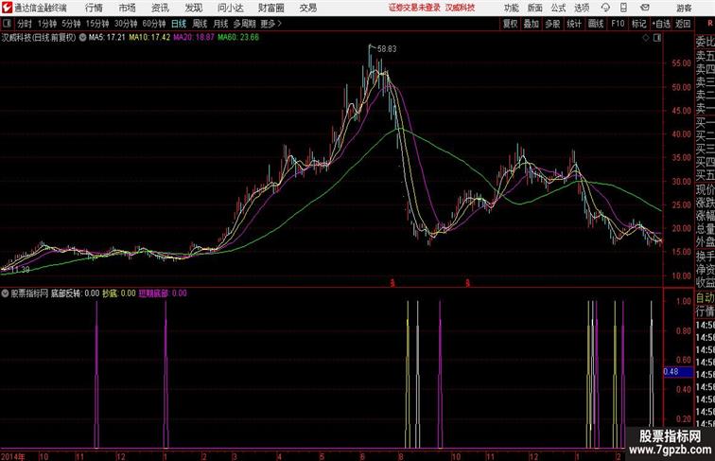Open the 发现 menu
The height and width of the screenshot is (461, 715).
pos(193,8)
